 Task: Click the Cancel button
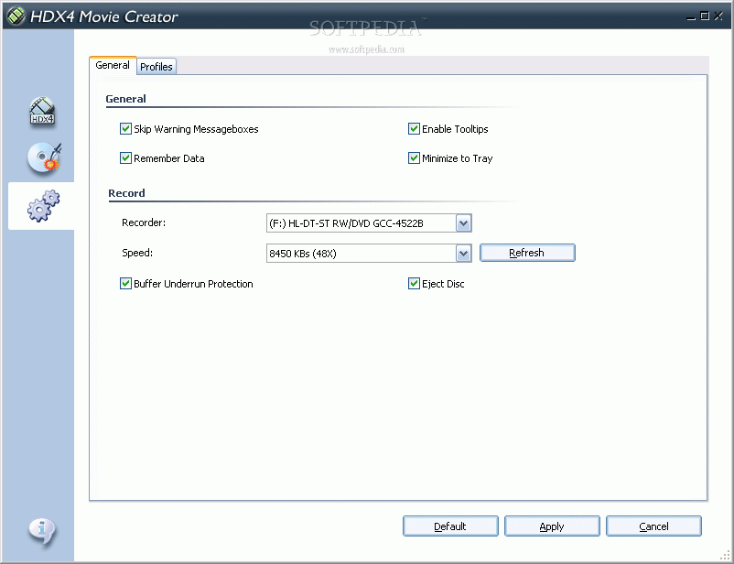(x=653, y=526)
